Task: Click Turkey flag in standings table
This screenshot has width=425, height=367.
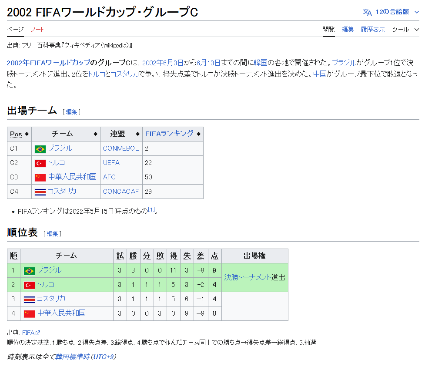Action: (x=29, y=285)
